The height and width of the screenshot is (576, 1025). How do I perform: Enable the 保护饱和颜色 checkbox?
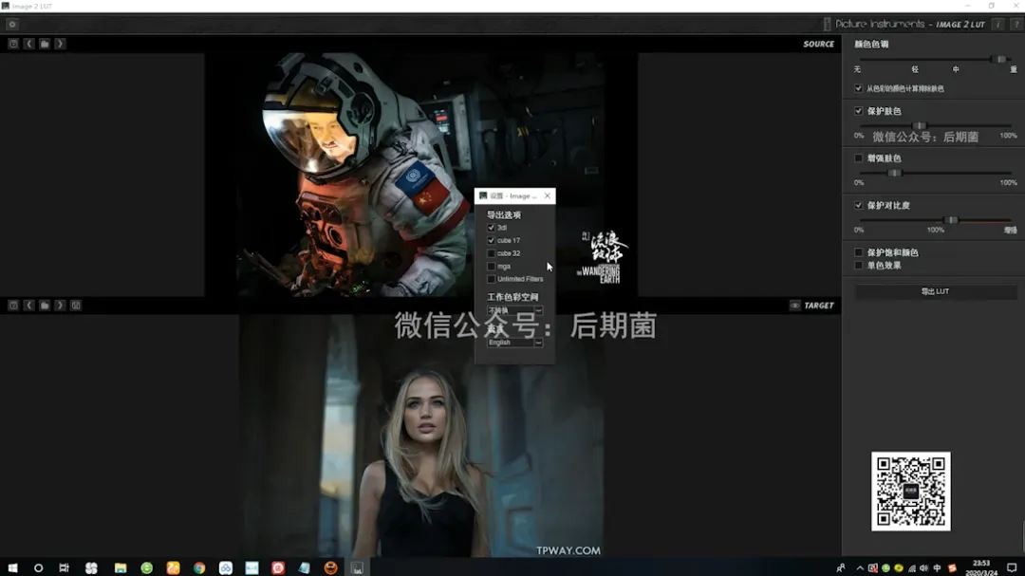tap(858, 252)
